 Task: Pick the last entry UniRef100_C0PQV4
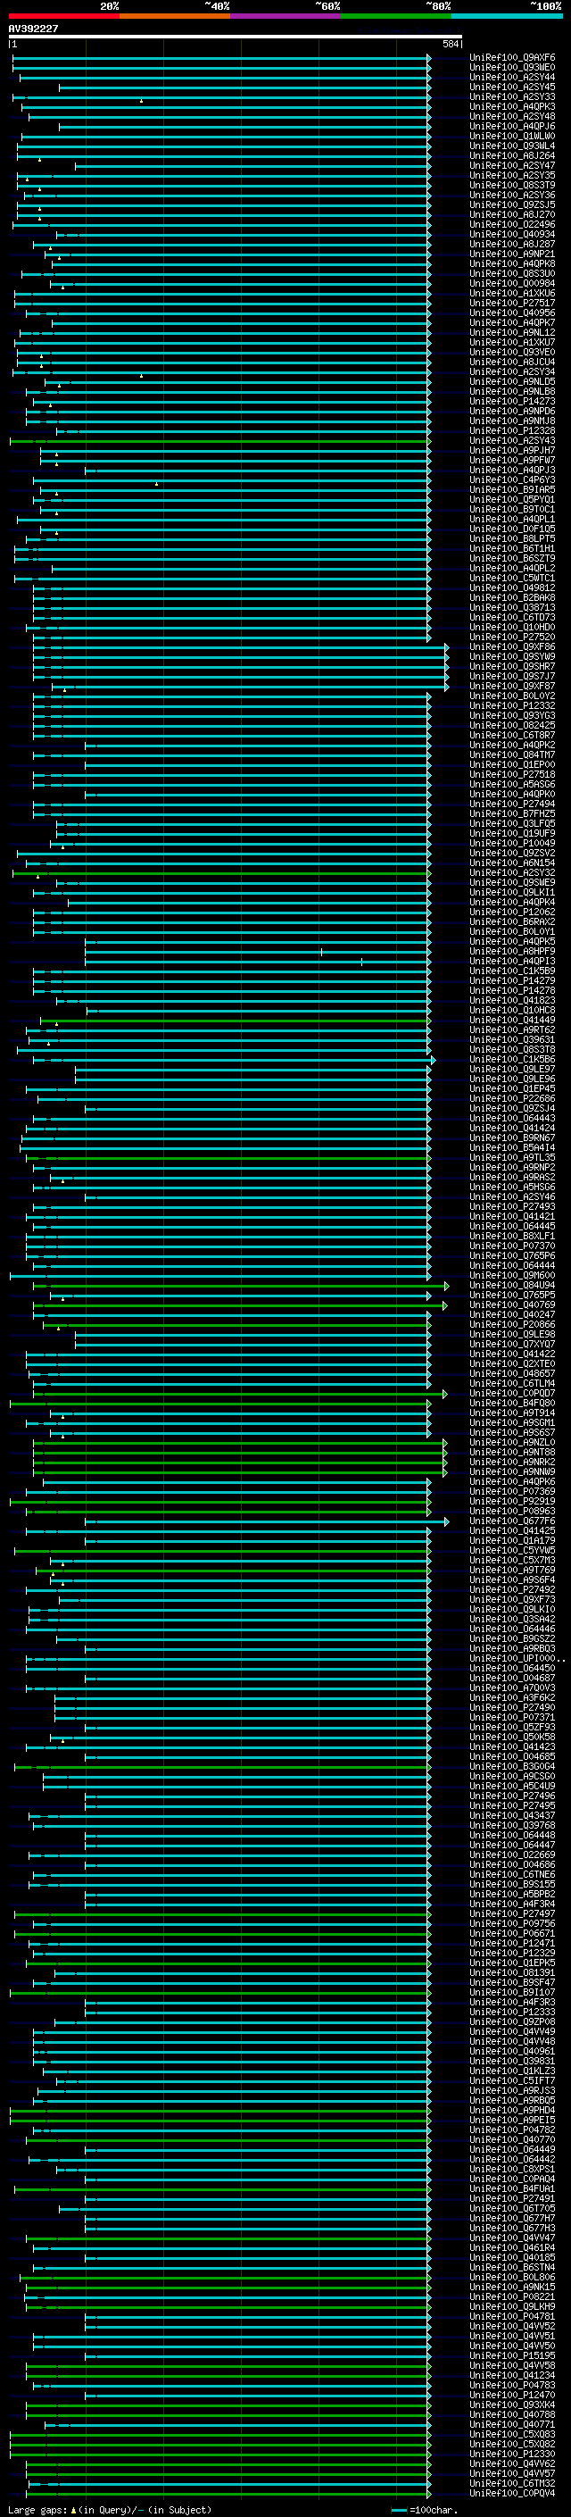tap(512, 2494)
